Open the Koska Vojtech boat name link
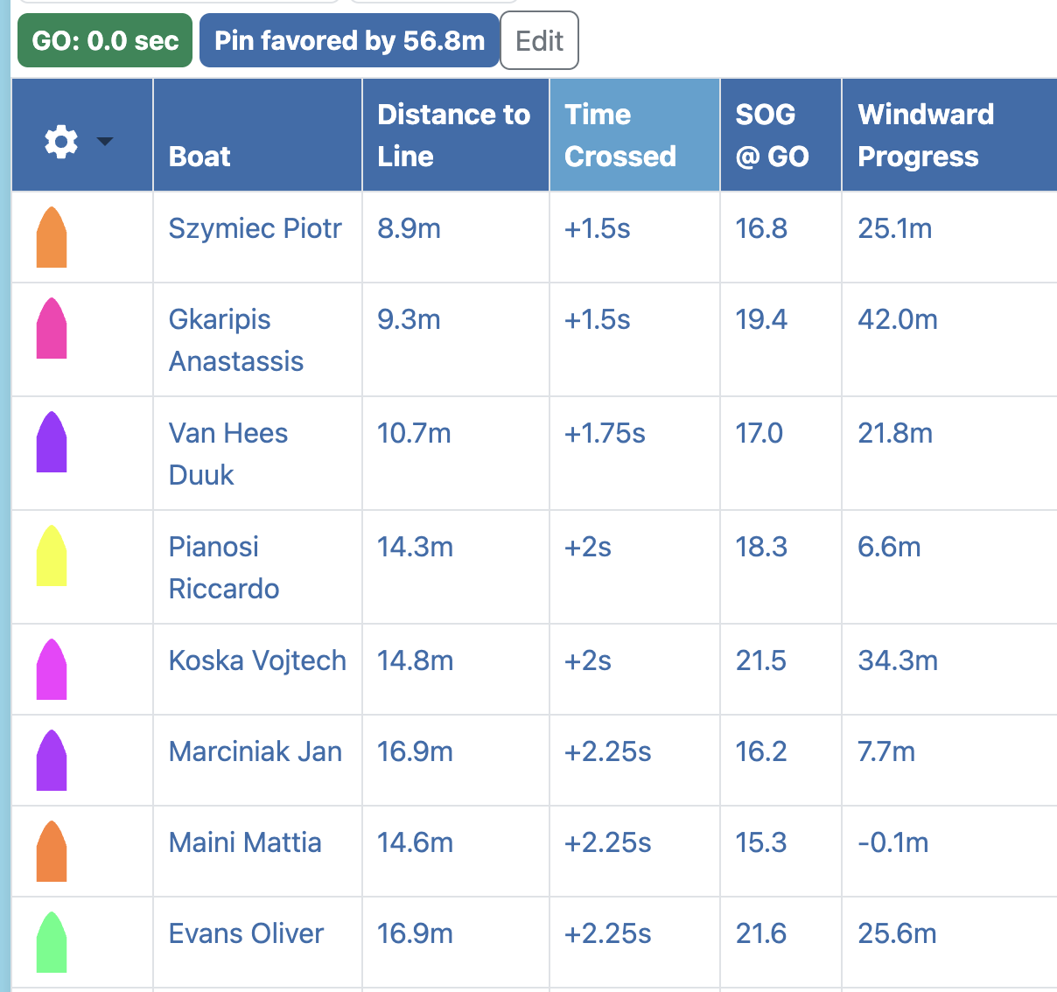 tap(257, 660)
